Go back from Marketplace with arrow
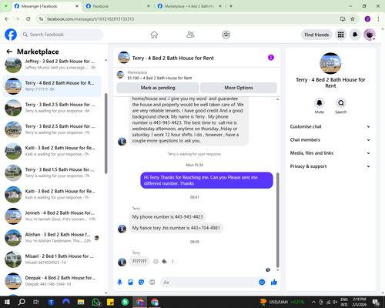The width and height of the screenshot is (385, 308). (x=9, y=52)
